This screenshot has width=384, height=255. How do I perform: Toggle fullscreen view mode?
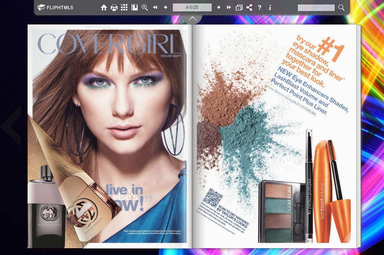239,7
